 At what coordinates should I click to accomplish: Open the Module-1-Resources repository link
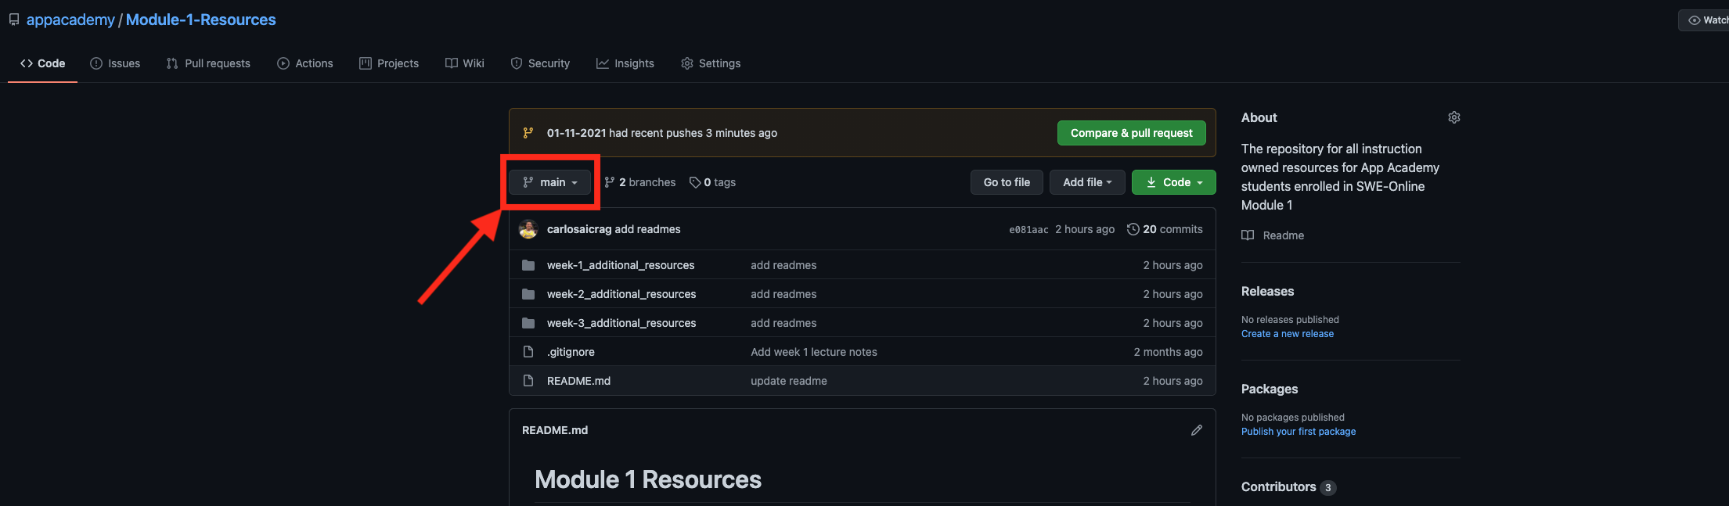tap(201, 20)
